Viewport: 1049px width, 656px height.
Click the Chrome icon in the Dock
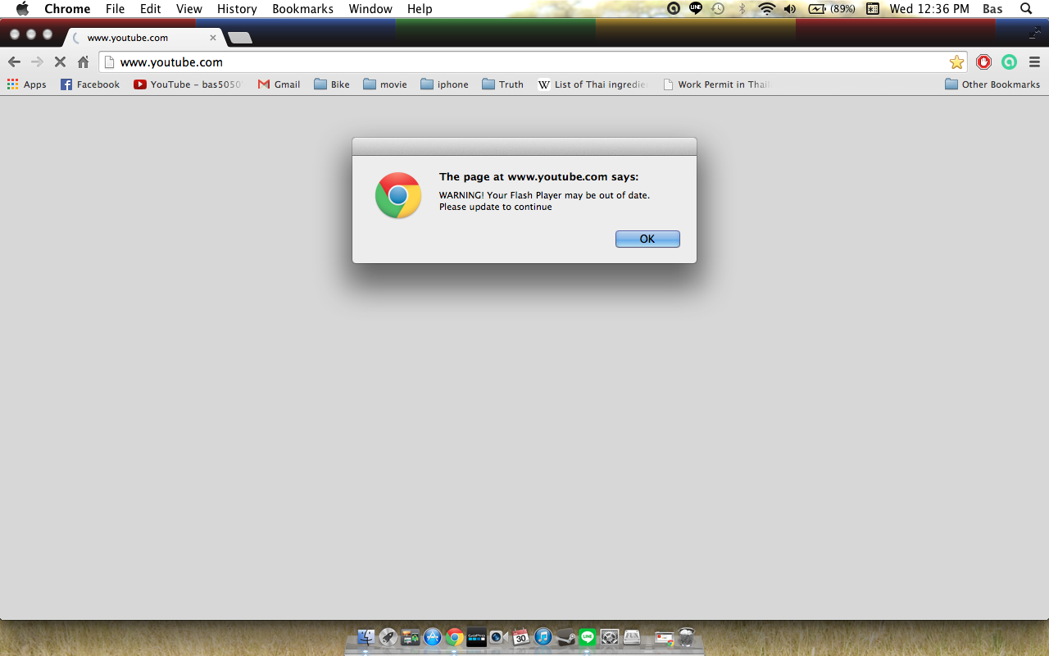(455, 637)
